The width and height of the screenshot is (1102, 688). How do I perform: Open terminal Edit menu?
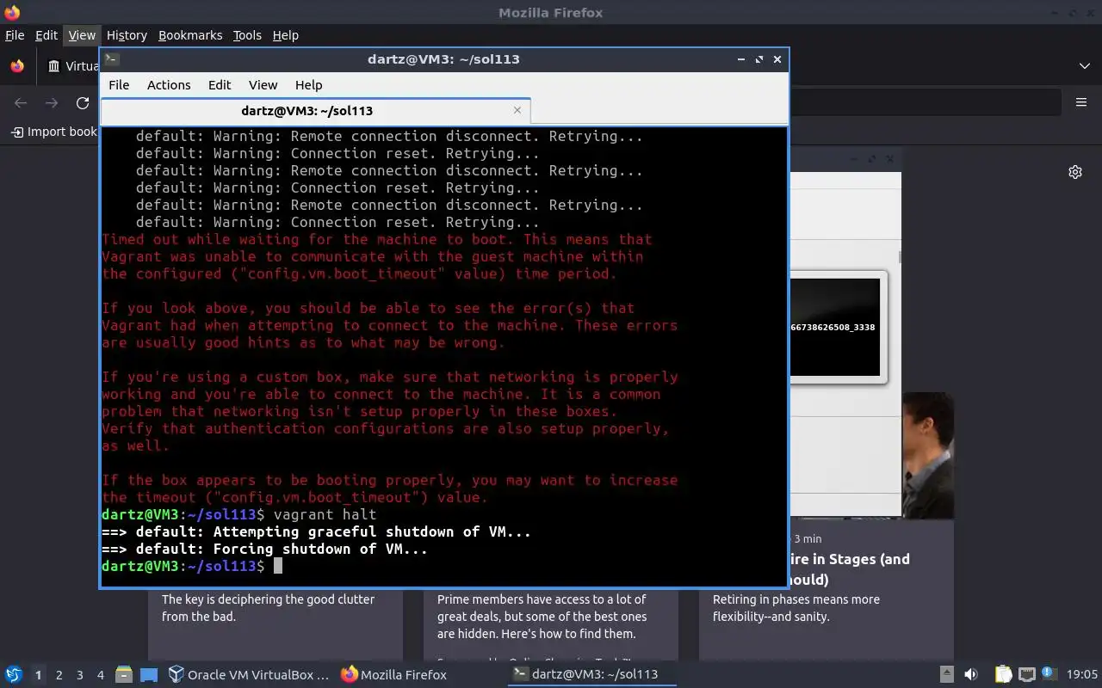tap(220, 84)
